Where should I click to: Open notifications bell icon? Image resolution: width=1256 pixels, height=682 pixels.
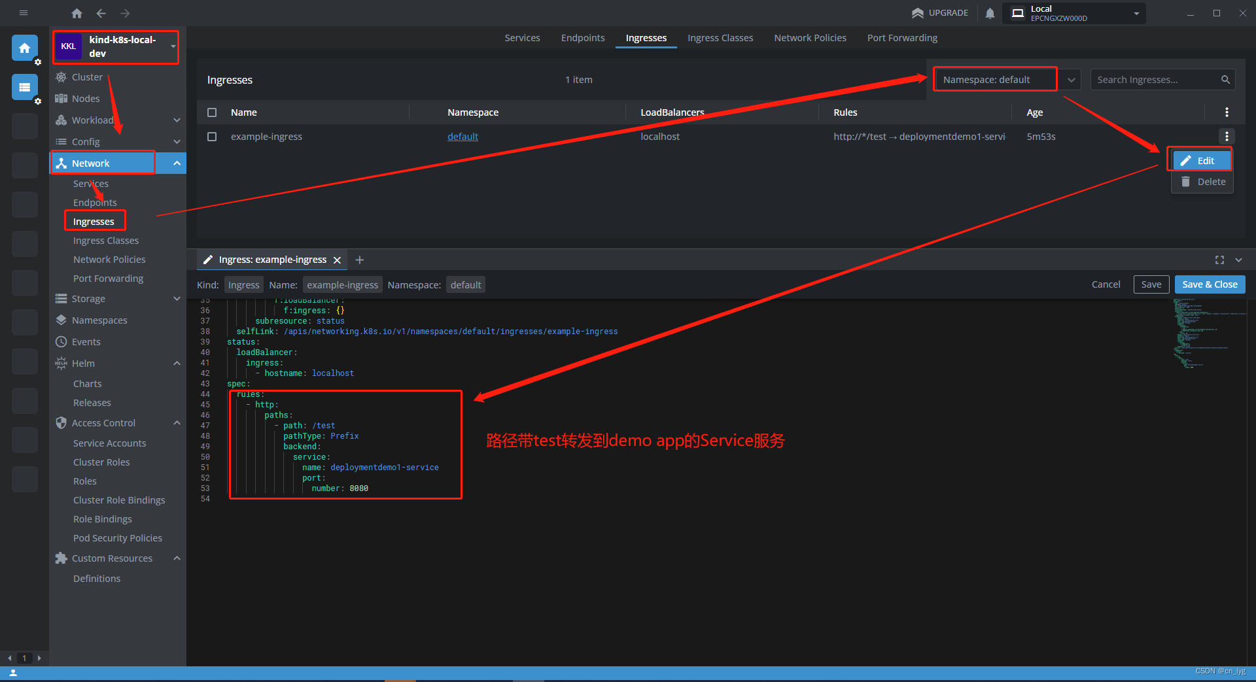(x=990, y=13)
